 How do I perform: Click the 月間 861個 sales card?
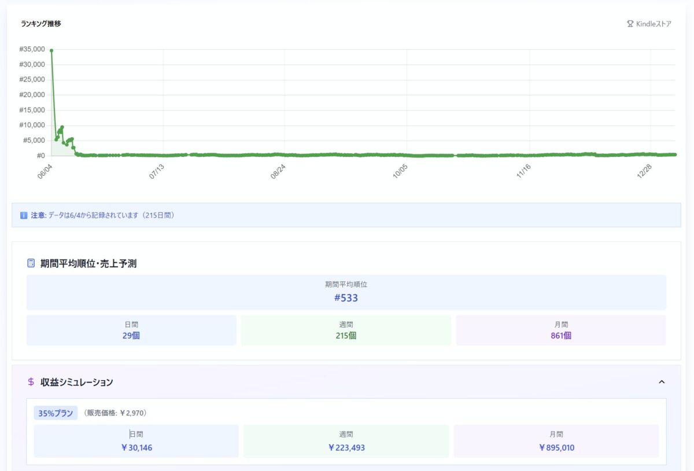pos(560,330)
